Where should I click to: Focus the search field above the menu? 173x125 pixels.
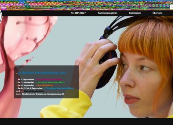click(x=171, y=7)
